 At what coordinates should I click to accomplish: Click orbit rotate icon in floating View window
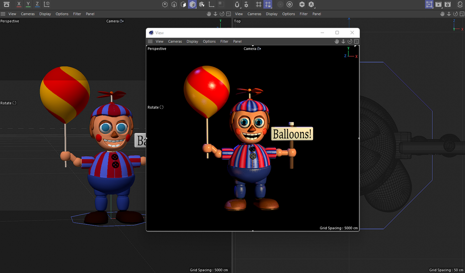coord(350,41)
